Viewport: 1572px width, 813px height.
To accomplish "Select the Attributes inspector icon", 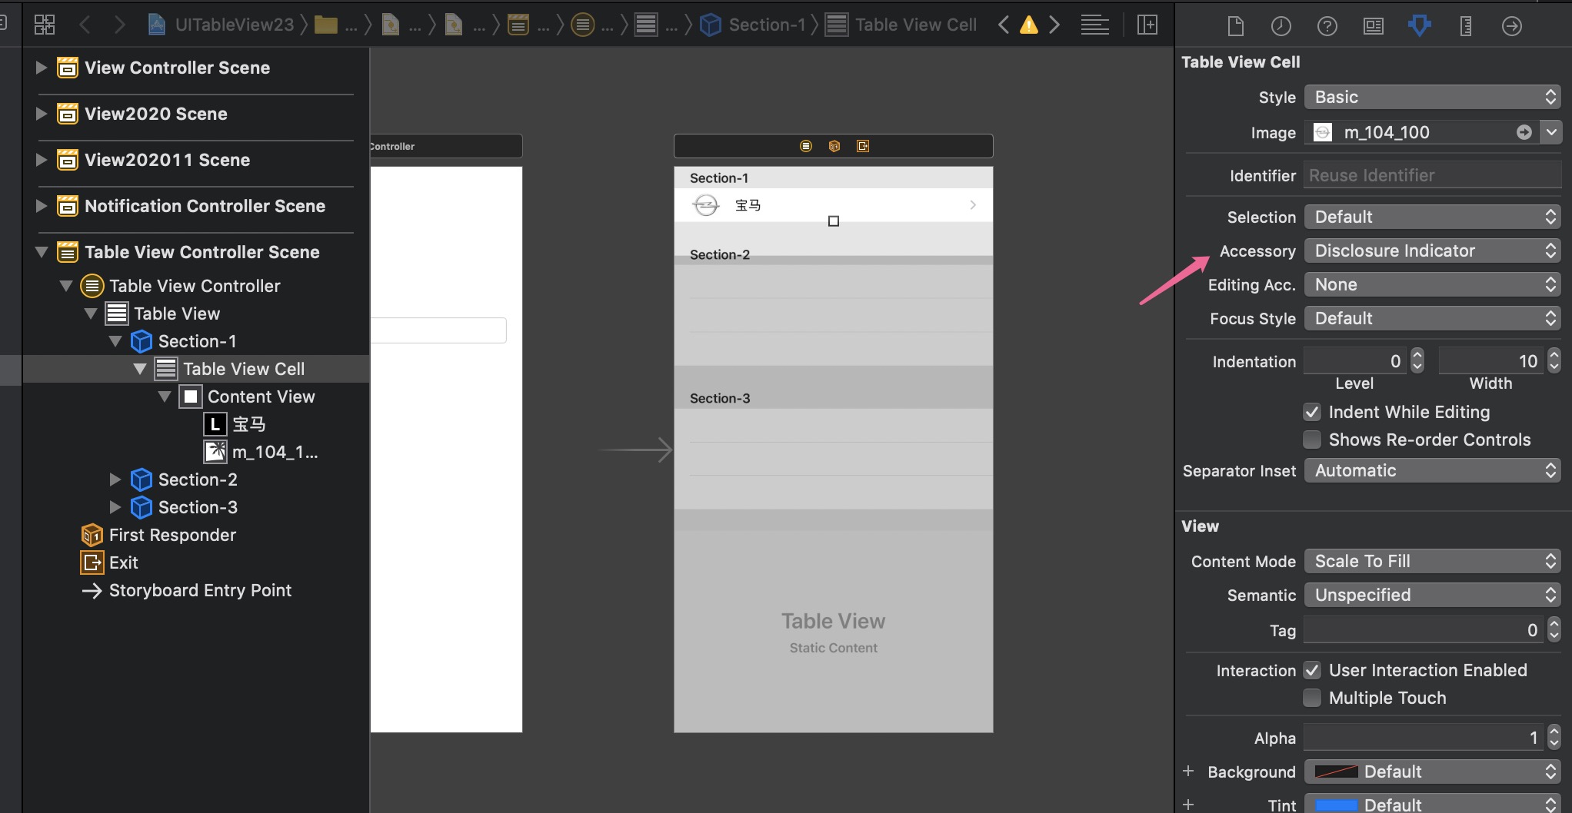I will click(x=1419, y=25).
